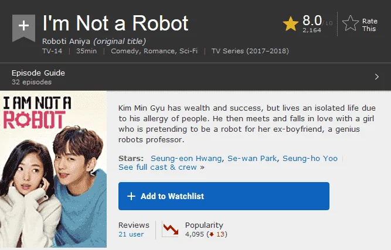Click the red popularity trend icon
This screenshot has height=250, width=391.
pos(171,230)
